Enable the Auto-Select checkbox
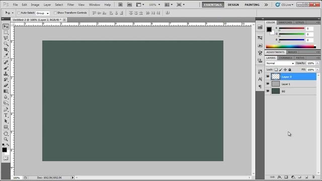Image resolution: width=322 pixels, height=181 pixels. point(19,13)
